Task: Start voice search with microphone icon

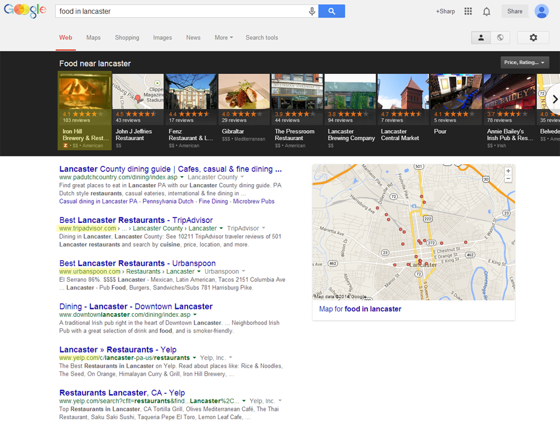Action: pyautogui.click(x=312, y=12)
